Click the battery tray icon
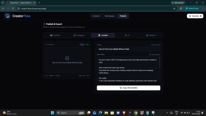 (x=188, y=113)
